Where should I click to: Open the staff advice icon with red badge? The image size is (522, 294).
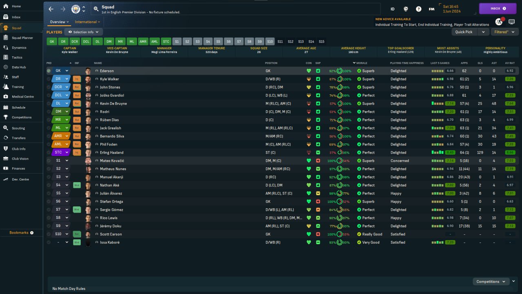[499, 22]
